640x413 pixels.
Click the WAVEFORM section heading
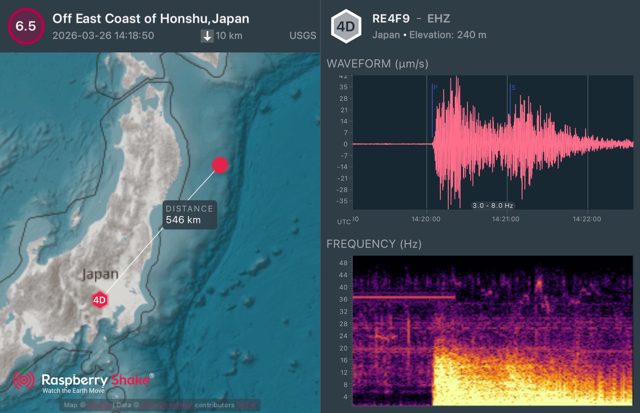pyautogui.click(x=377, y=64)
